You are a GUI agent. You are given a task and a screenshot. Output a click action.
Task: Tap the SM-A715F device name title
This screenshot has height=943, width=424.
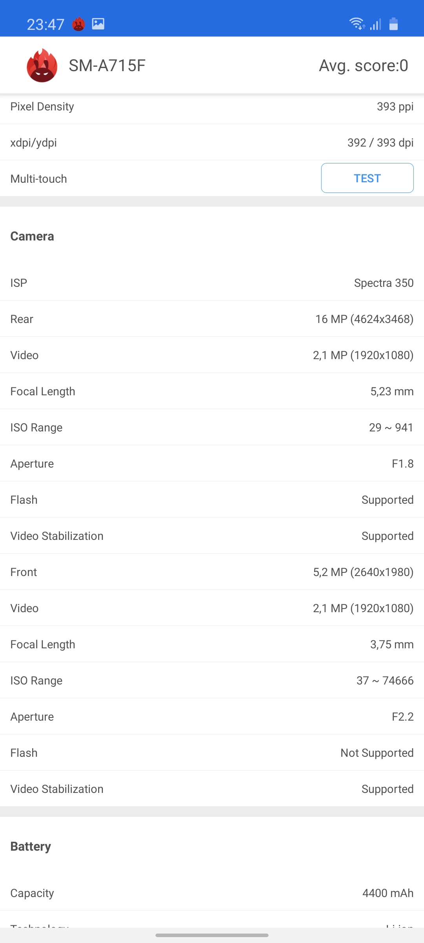107,66
